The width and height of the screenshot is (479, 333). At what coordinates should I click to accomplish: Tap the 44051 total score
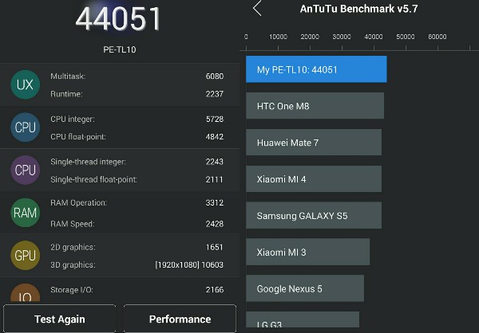coord(118,19)
